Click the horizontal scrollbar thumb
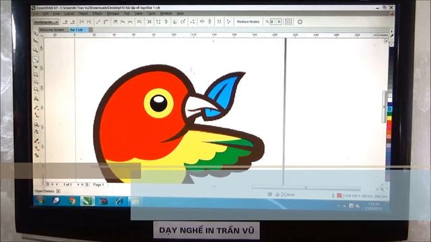The width and height of the screenshot is (431, 242). 306,188
